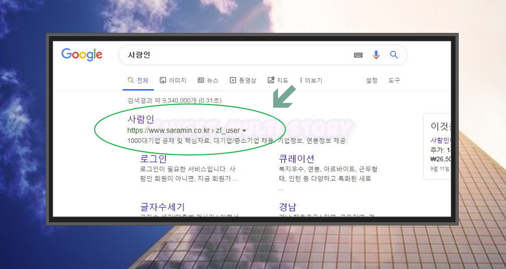Expand the arrow beside saramin URL
Image resolution: width=506 pixels, height=269 pixels.
click(x=244, y=131)
